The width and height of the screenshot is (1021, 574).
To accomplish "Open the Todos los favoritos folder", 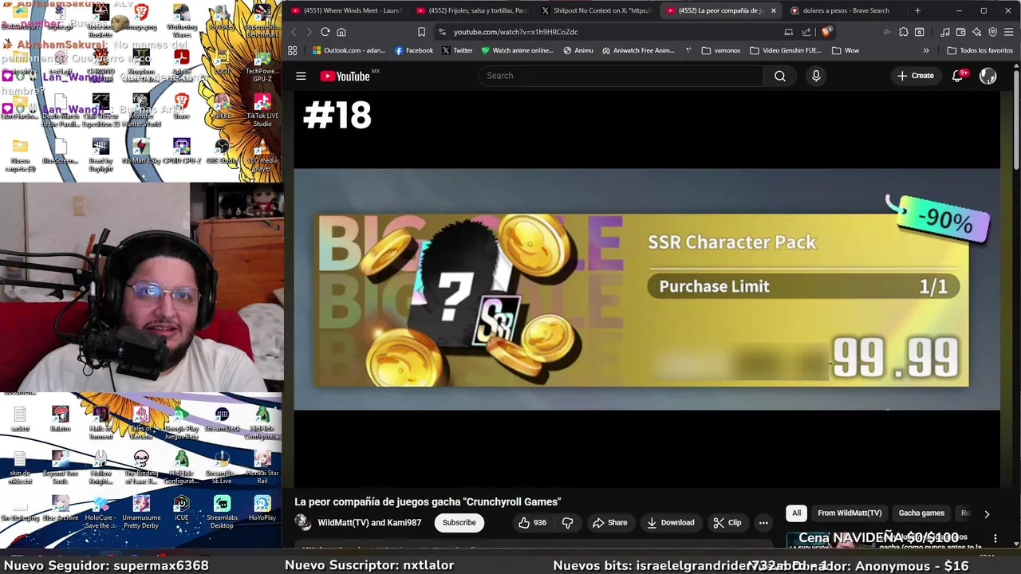I will [980, 50].
